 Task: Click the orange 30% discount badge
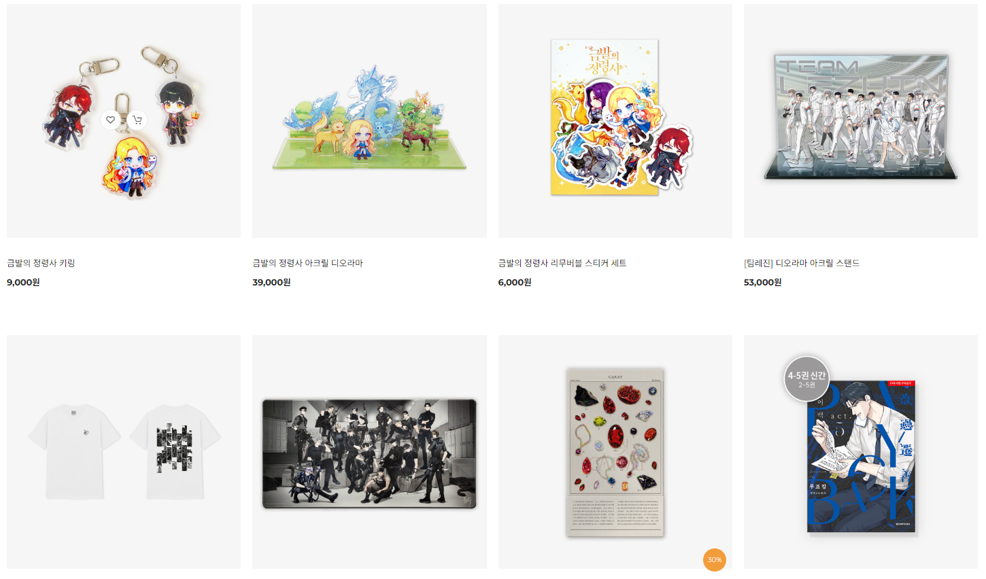click(715, 560)
